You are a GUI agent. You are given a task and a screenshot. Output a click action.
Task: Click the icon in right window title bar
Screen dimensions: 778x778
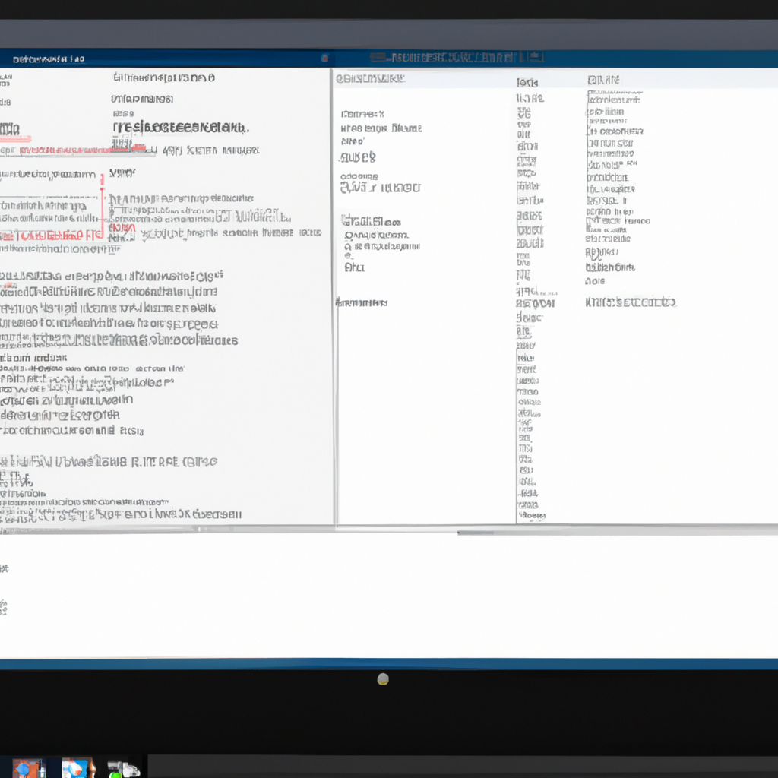coord(536,57)
